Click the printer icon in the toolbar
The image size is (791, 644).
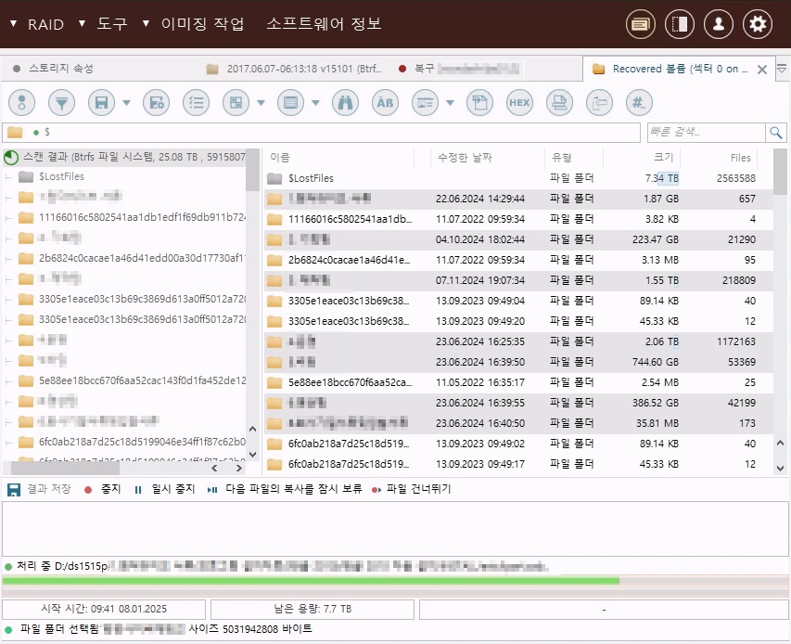point(559,103)
